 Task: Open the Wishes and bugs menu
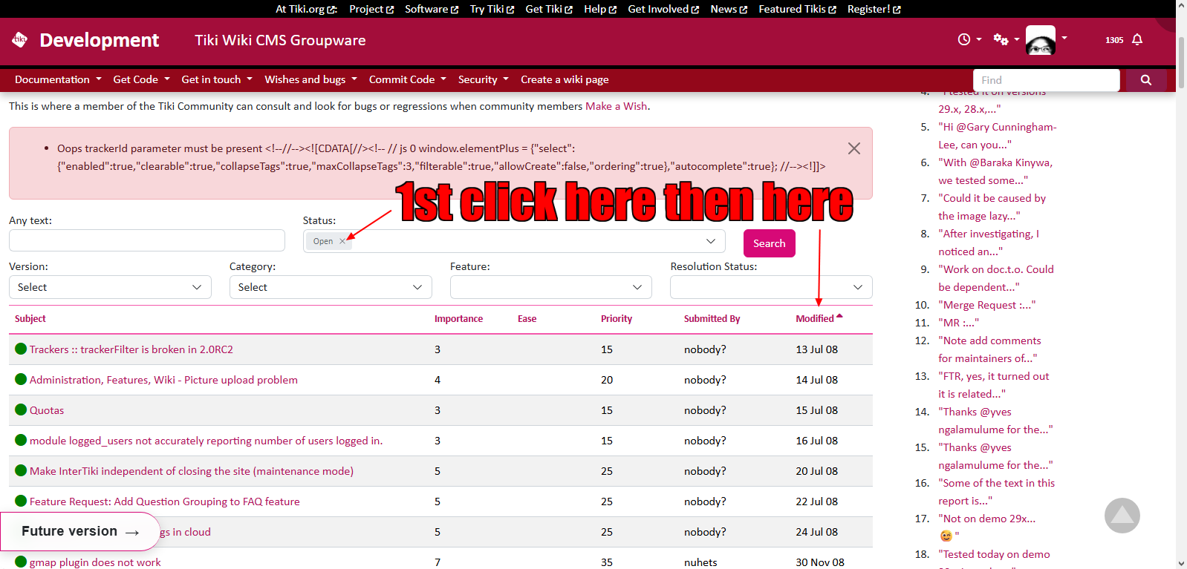coord(310,79)
